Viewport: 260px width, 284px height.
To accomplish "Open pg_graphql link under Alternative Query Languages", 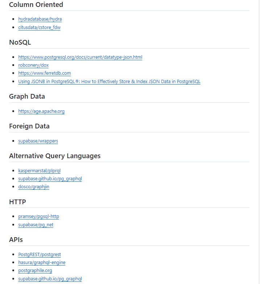I will [50, 178].
